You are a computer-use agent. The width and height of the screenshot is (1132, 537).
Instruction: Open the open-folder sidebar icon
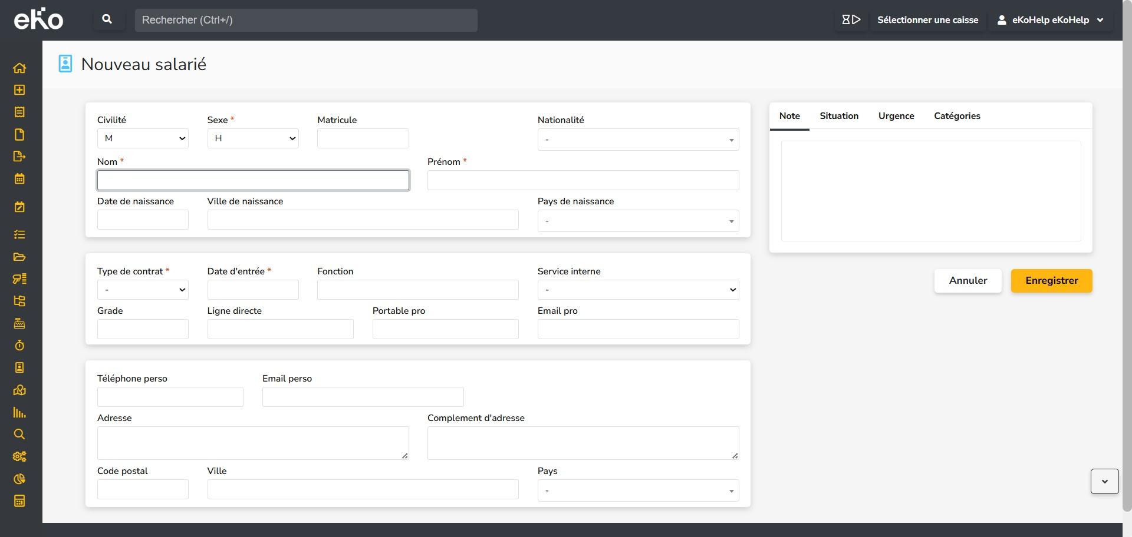coord(19,257)
